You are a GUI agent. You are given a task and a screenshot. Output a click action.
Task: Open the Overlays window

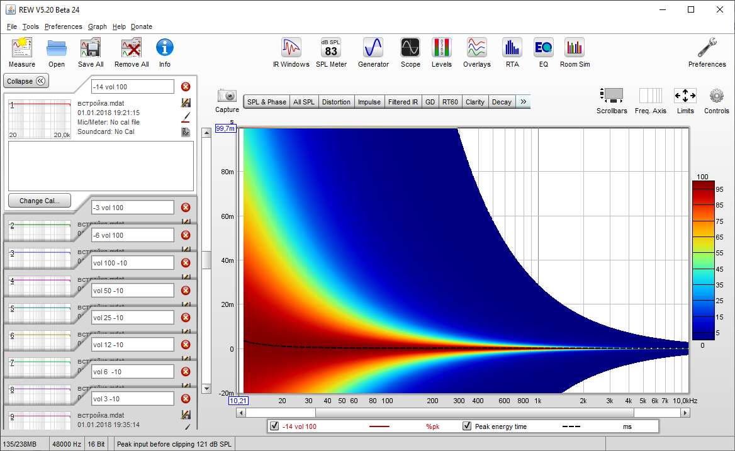point(477,52)
